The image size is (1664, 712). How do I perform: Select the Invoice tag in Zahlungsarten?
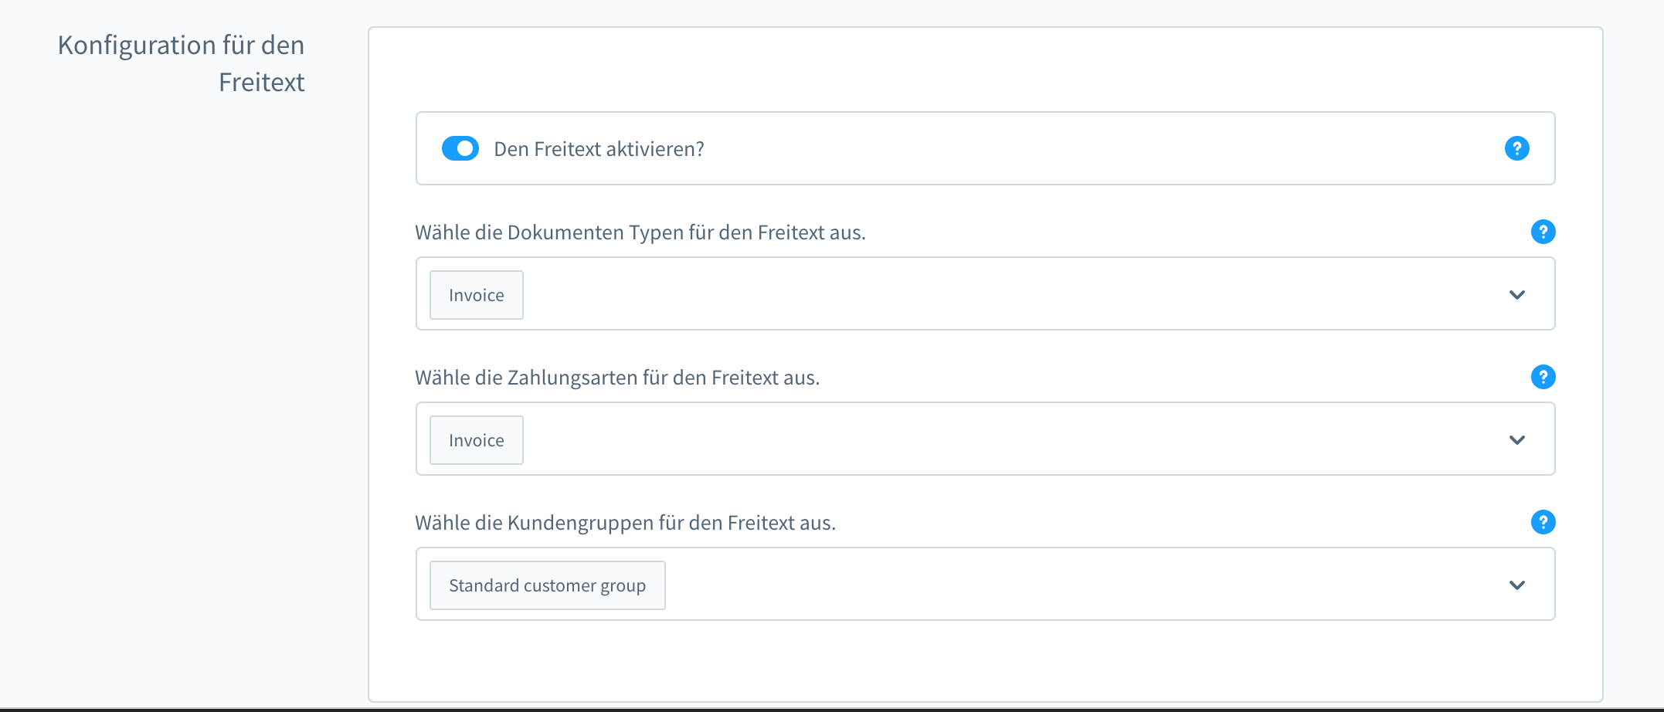(x=476, y=440)
